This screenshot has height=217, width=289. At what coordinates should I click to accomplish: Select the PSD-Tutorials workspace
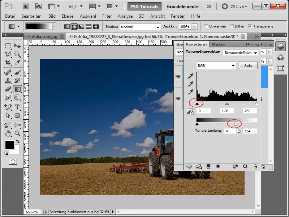tap(144, 7)
